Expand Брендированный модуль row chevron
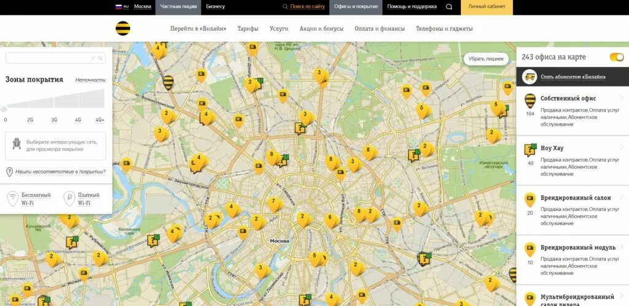 [622, 247]
